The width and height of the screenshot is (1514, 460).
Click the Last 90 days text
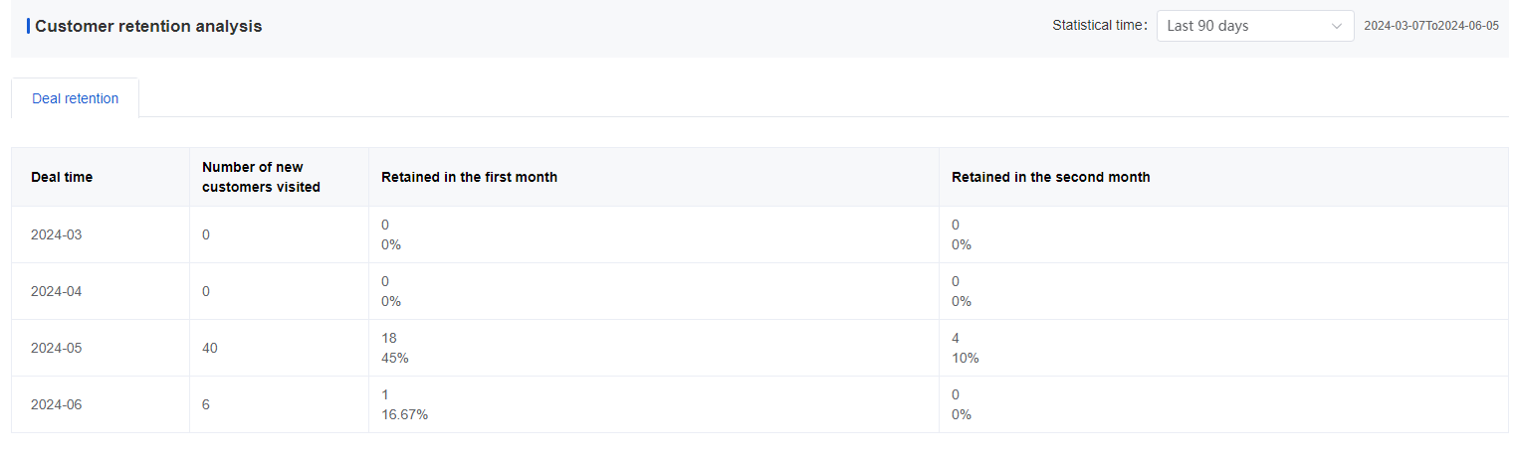pos(1207,26)
